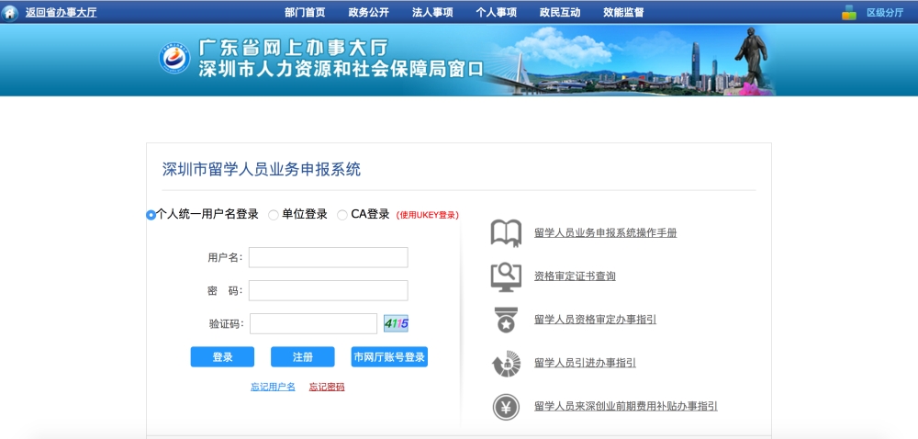Screen dimensions: 918x439
Task: Select 单位登录 radio button
Action: click(273, 215)
